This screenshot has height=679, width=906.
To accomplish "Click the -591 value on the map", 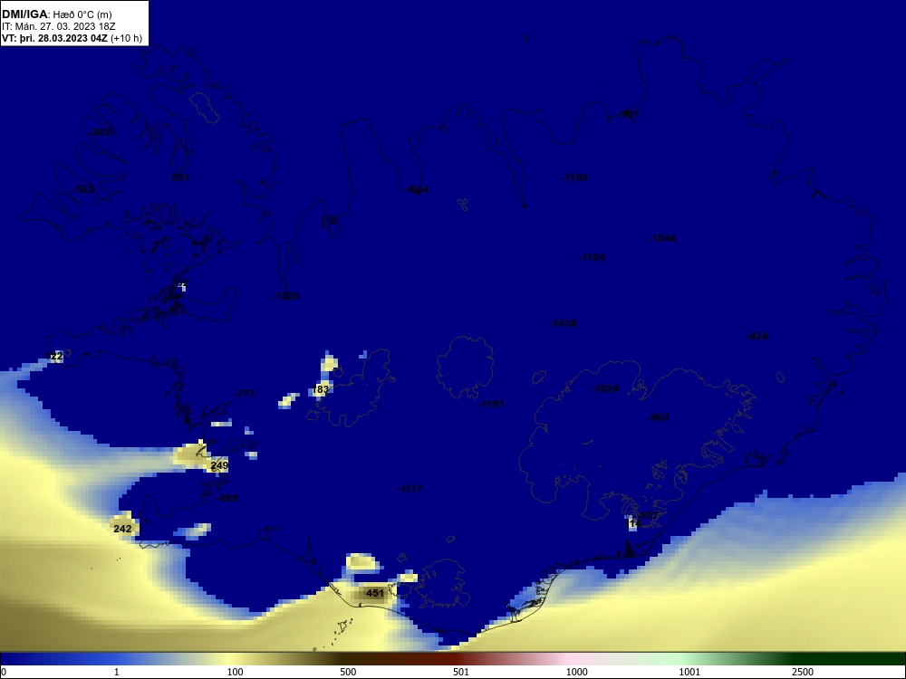I will [x=179, y=177].
